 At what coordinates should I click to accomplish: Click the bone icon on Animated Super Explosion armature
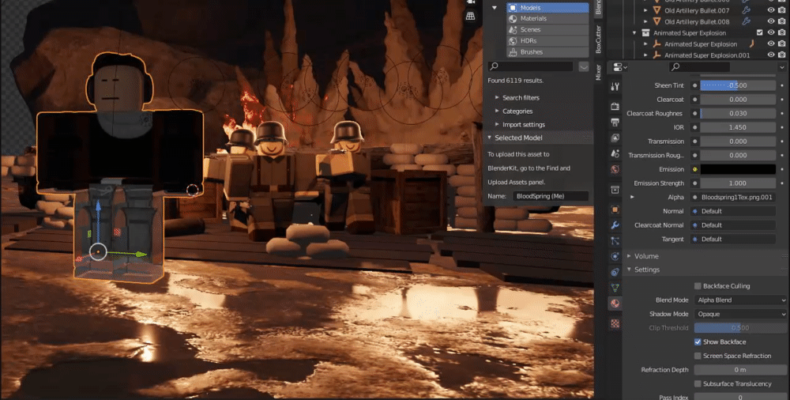click(750, 44)
